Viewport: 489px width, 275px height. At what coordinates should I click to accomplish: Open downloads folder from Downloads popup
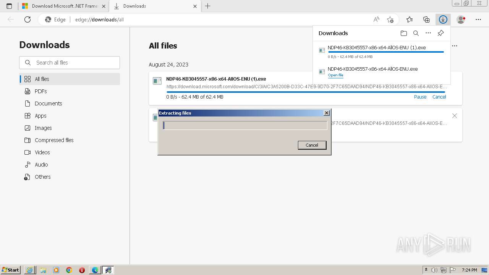404,33
